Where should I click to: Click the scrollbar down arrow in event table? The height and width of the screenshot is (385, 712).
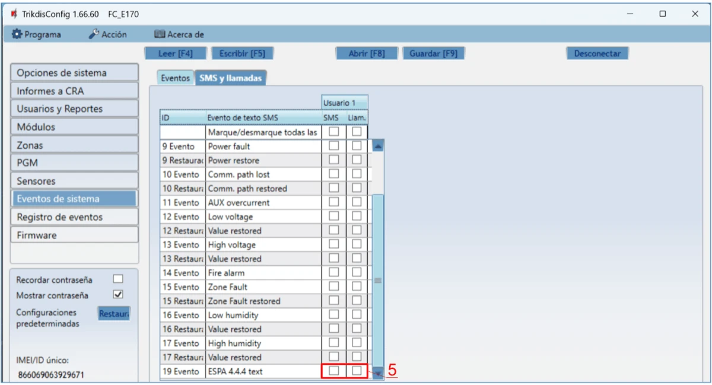coord(377,373)
